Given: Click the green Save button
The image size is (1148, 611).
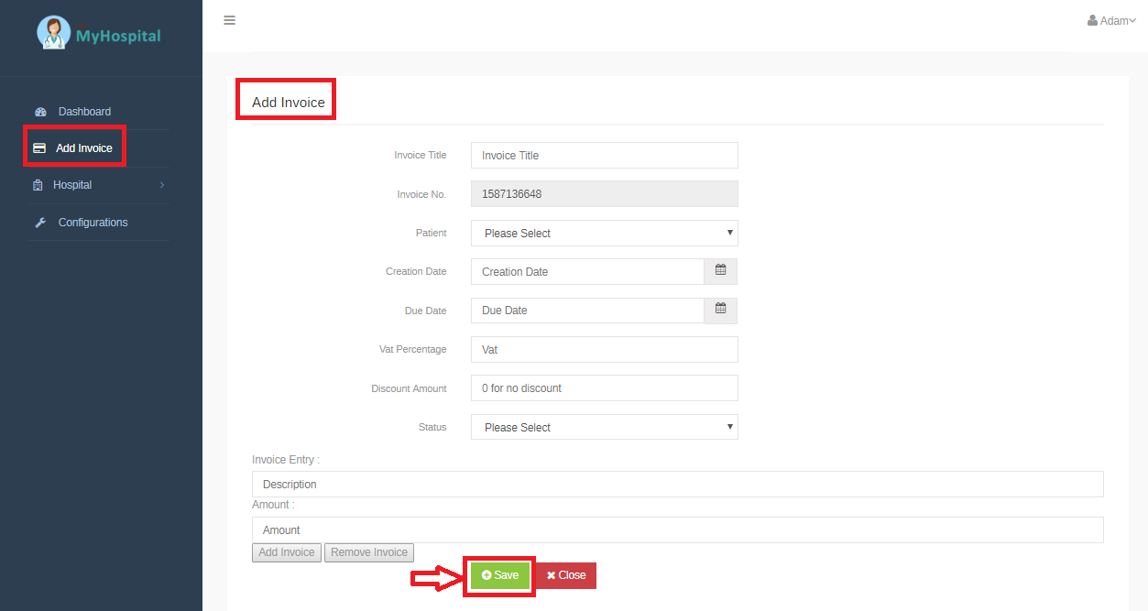Looking at the screenshot, I should click(499, 575).
